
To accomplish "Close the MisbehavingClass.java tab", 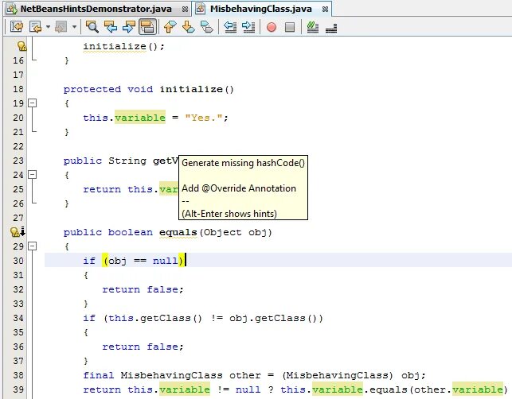I will click(x=325, y=10).
